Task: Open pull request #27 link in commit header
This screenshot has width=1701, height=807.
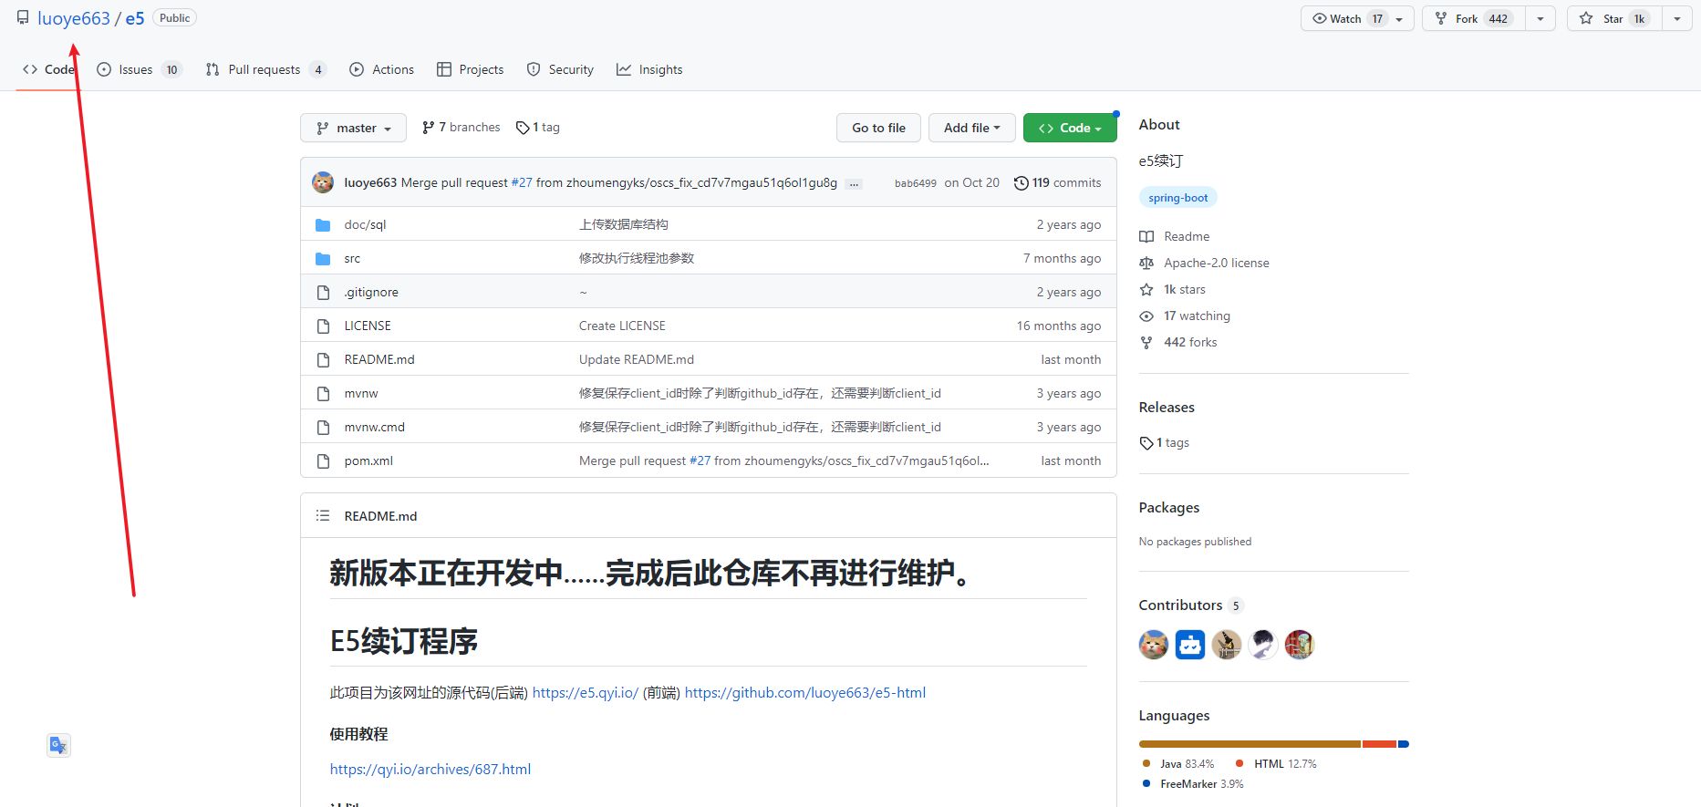Action: point(522,182)
